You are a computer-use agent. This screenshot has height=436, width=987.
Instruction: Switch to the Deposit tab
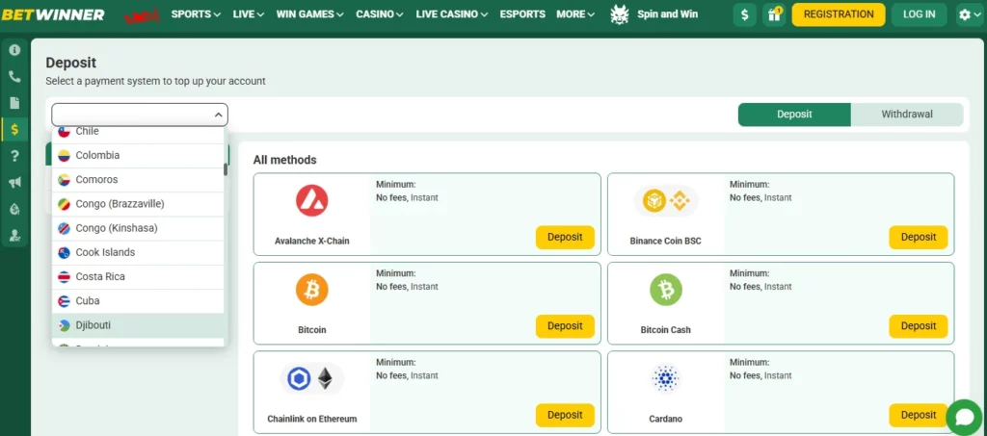[x=794, y=115]
